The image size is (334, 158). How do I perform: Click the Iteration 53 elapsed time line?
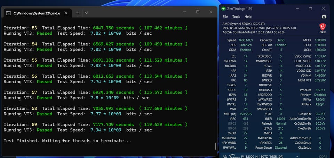coord(96,28)
